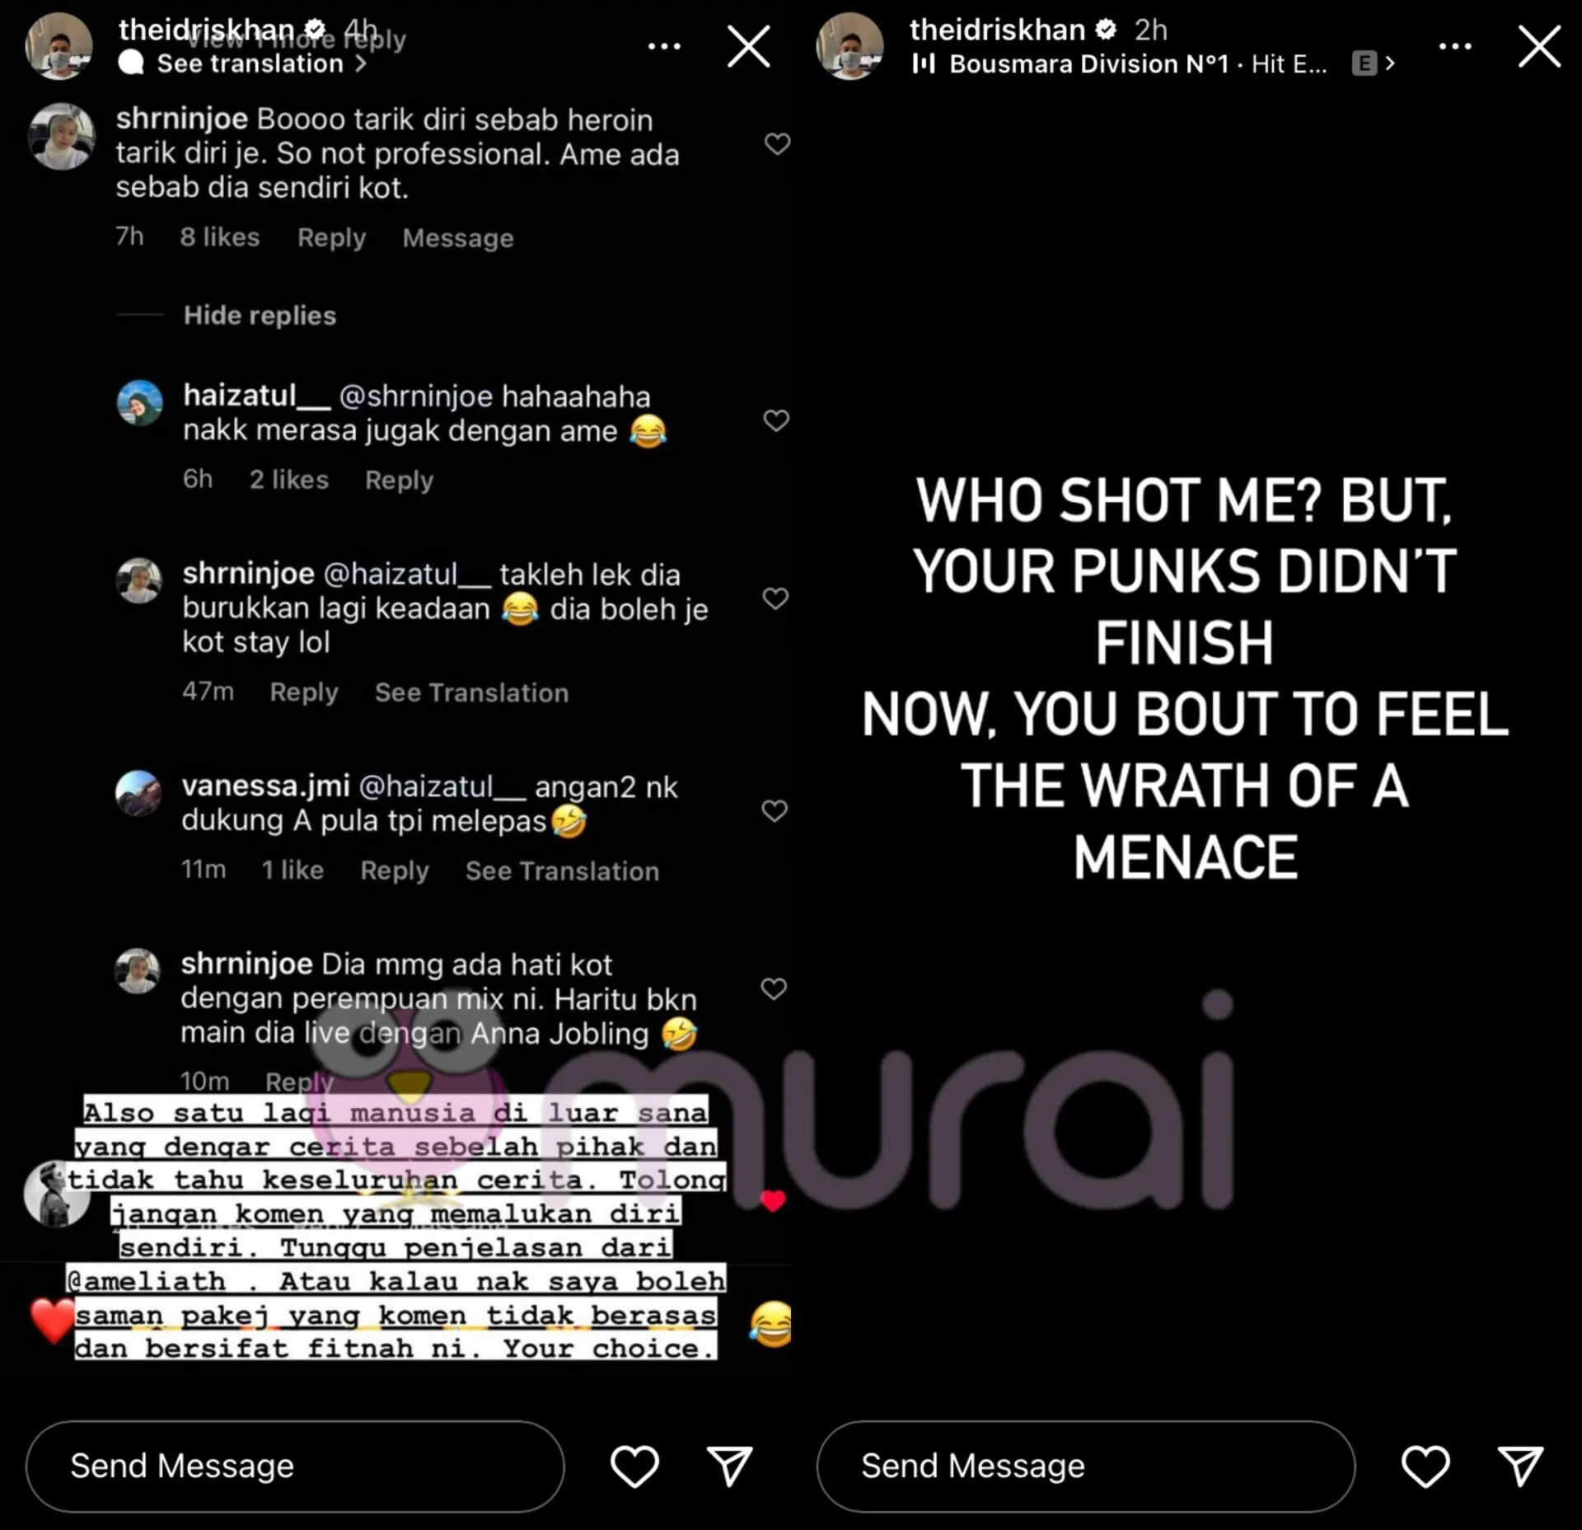This screenshot has height=1530, width=1582.
Task: Like shrninjoe's top comment with heart icon
Action: click(777, 144)
